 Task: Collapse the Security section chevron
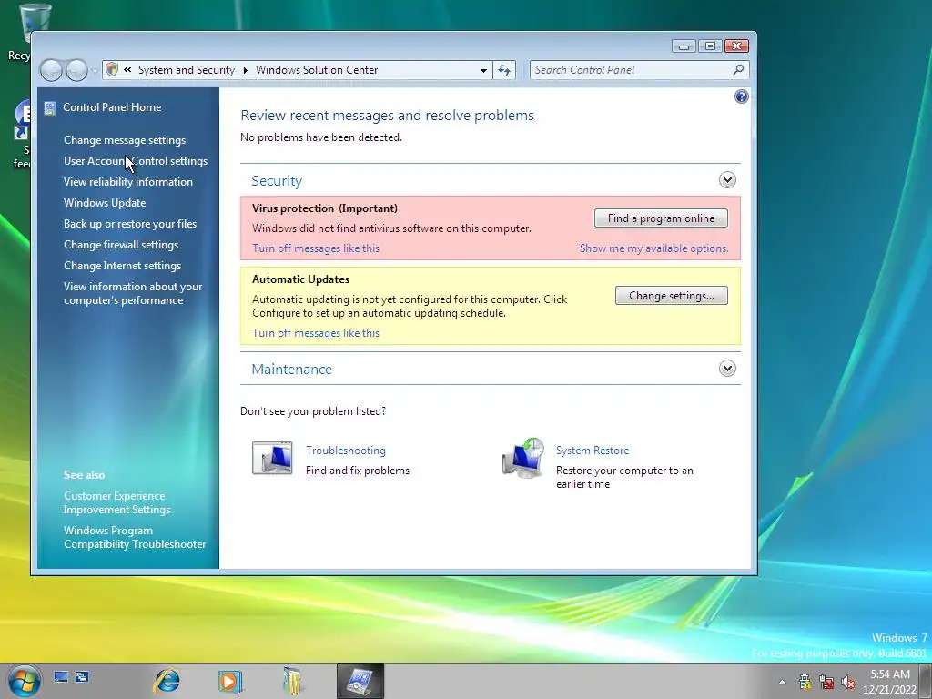(x=727, y=180)
